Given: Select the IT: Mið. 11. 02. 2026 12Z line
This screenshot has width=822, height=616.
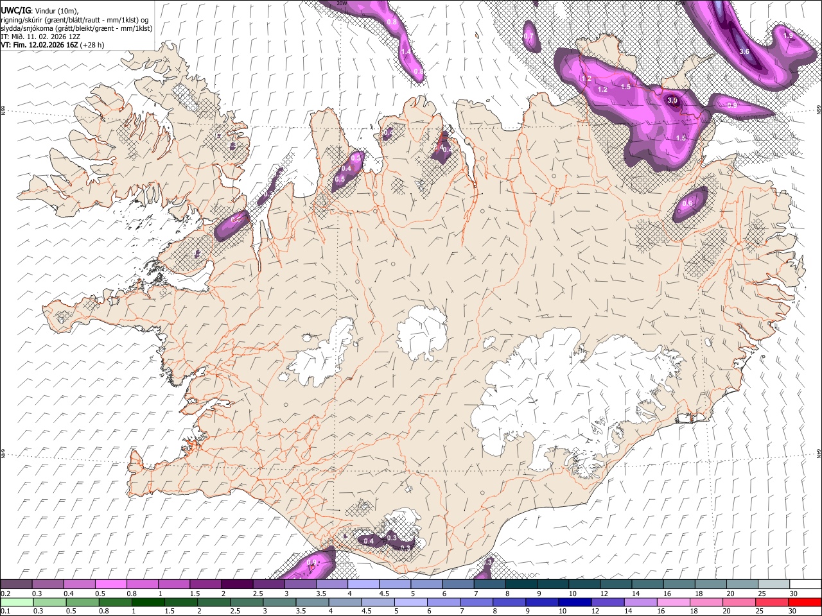Looking at the screenshot, I should pyautogui.click(x=40, y=37).
